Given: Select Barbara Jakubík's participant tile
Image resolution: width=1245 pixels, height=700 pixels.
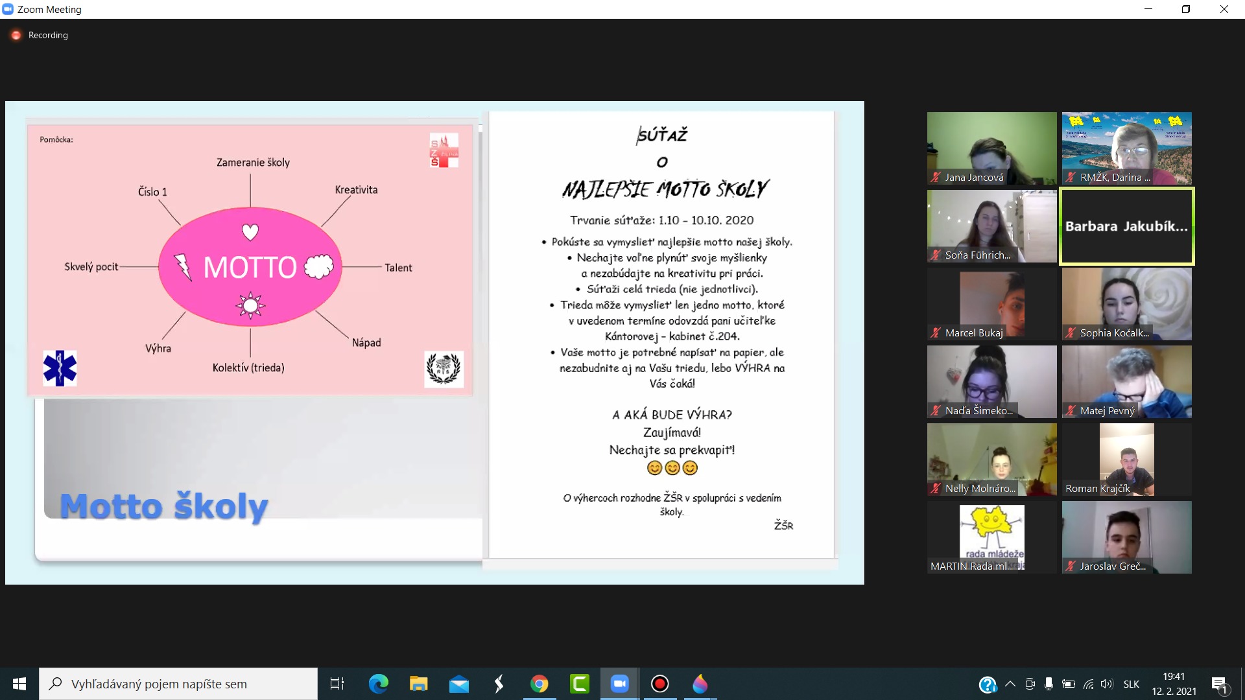Looking at the screenshot, I should [1126, 226].
